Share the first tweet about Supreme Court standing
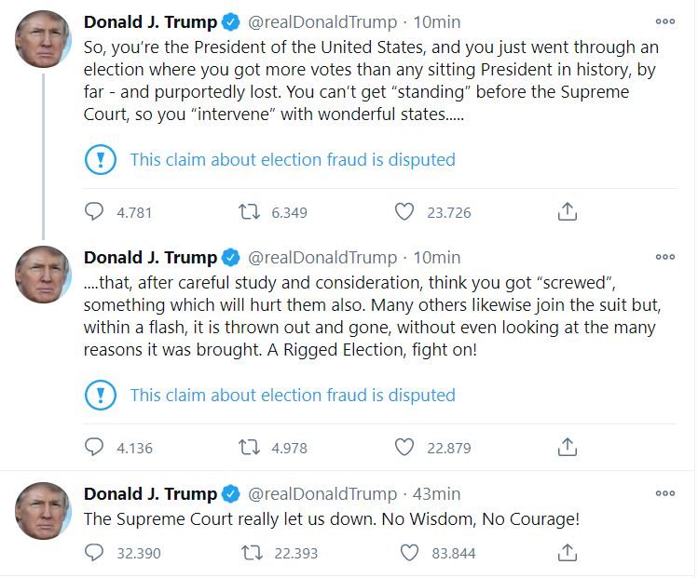This screenshot has height=578, width=698. pyautogui.click(x=567, y=212)
